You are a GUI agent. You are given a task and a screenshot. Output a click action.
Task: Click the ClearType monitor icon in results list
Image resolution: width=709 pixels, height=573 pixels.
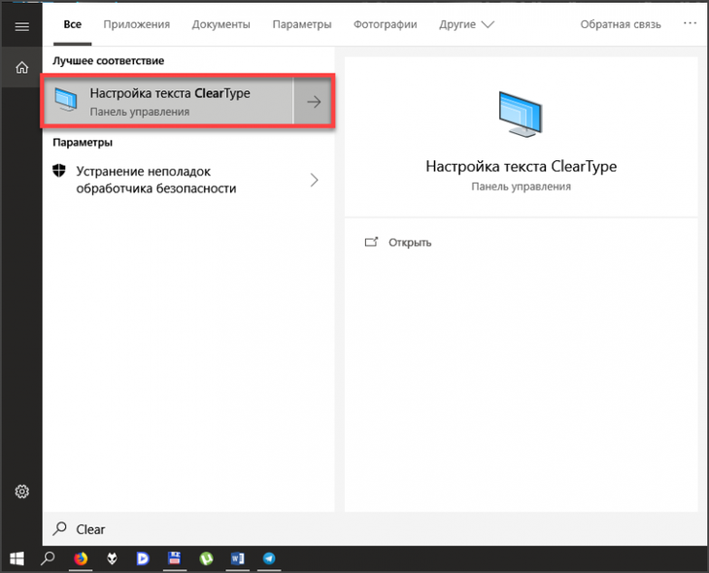pyautogui.click(x=66, y=100)
